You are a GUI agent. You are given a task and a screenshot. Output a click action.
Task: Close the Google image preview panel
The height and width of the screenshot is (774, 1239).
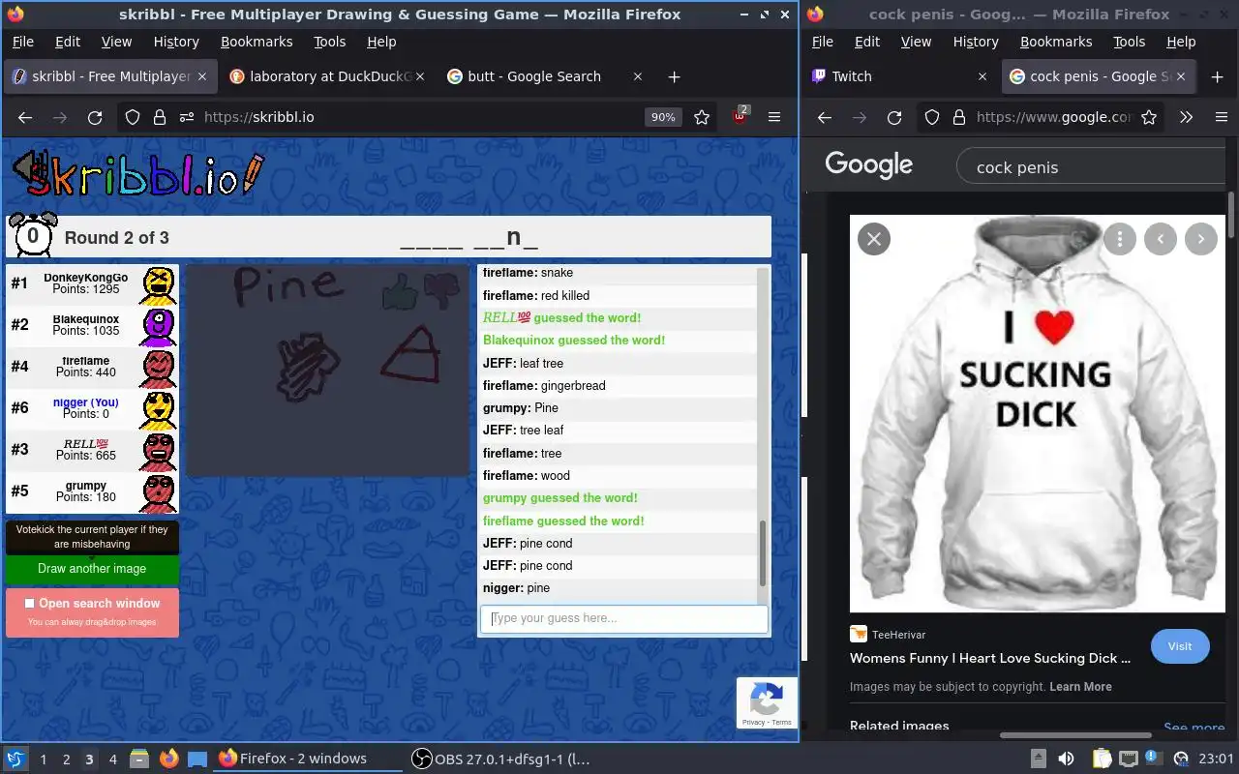point(874,239)
